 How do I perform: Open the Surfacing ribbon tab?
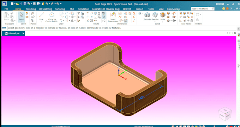click(x=60, y=9)
